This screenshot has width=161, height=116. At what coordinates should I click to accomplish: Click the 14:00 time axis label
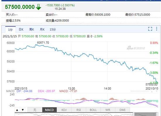point(107,88)
